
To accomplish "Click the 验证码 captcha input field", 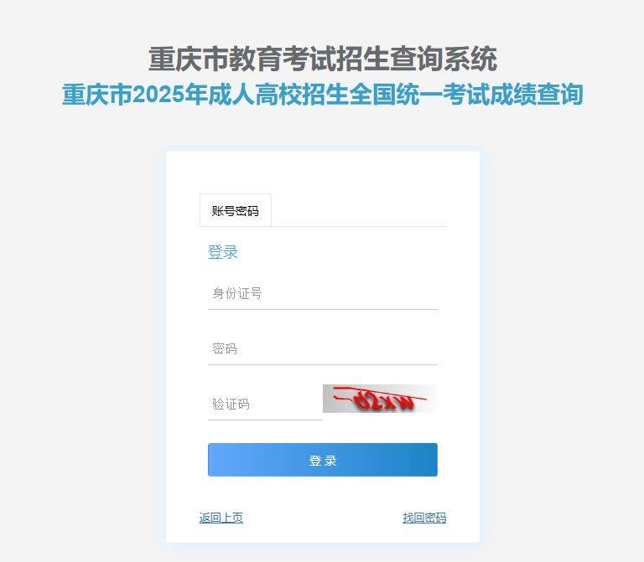I will click(x=265, y=404).
